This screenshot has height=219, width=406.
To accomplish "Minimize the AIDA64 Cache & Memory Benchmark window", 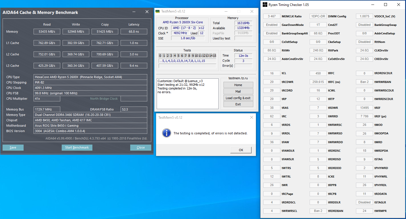I will point(134,12).
